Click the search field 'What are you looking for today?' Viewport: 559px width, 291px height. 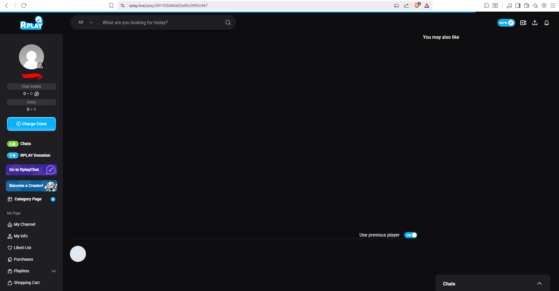[162, 22]
